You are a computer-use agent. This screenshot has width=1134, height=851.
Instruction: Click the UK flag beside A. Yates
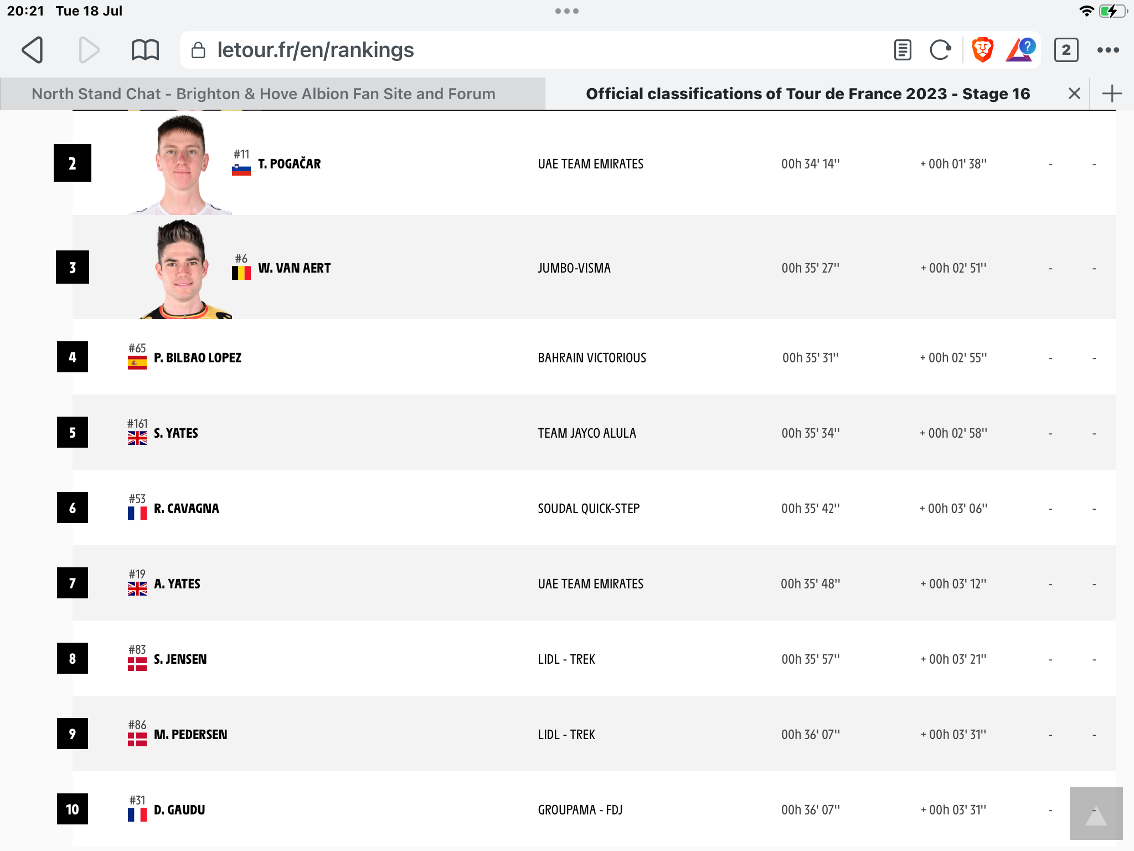[x=137, y=589]
